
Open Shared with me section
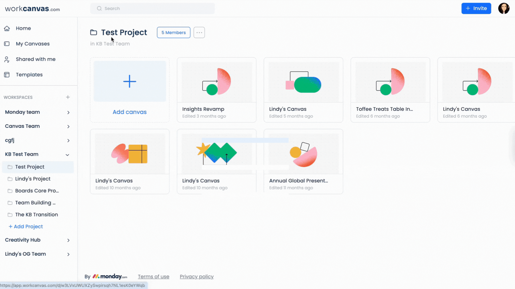click(x=36, y=59)
